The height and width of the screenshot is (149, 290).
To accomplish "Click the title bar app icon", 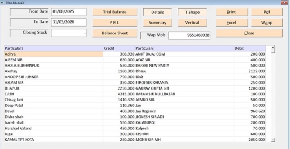I will click(2, 3).
